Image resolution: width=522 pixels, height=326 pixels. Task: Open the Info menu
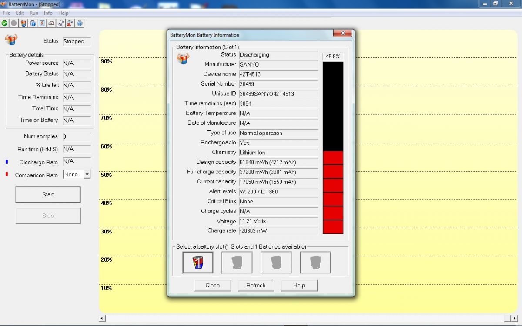pyautogui.click(x=48, y=13)
